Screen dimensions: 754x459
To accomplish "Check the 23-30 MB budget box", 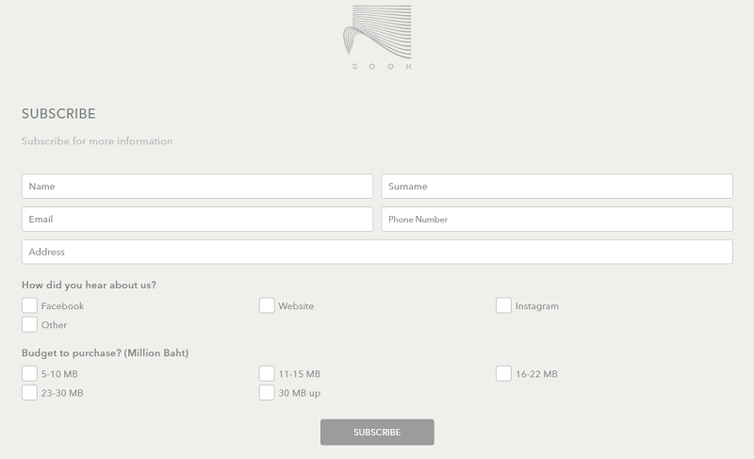I will coord(29,393).
